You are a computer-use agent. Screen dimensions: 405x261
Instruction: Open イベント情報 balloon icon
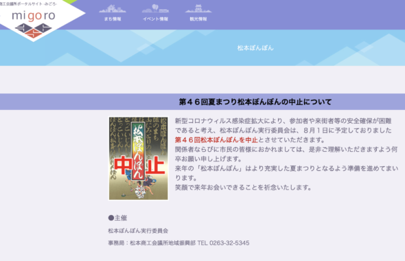[156, 8]
